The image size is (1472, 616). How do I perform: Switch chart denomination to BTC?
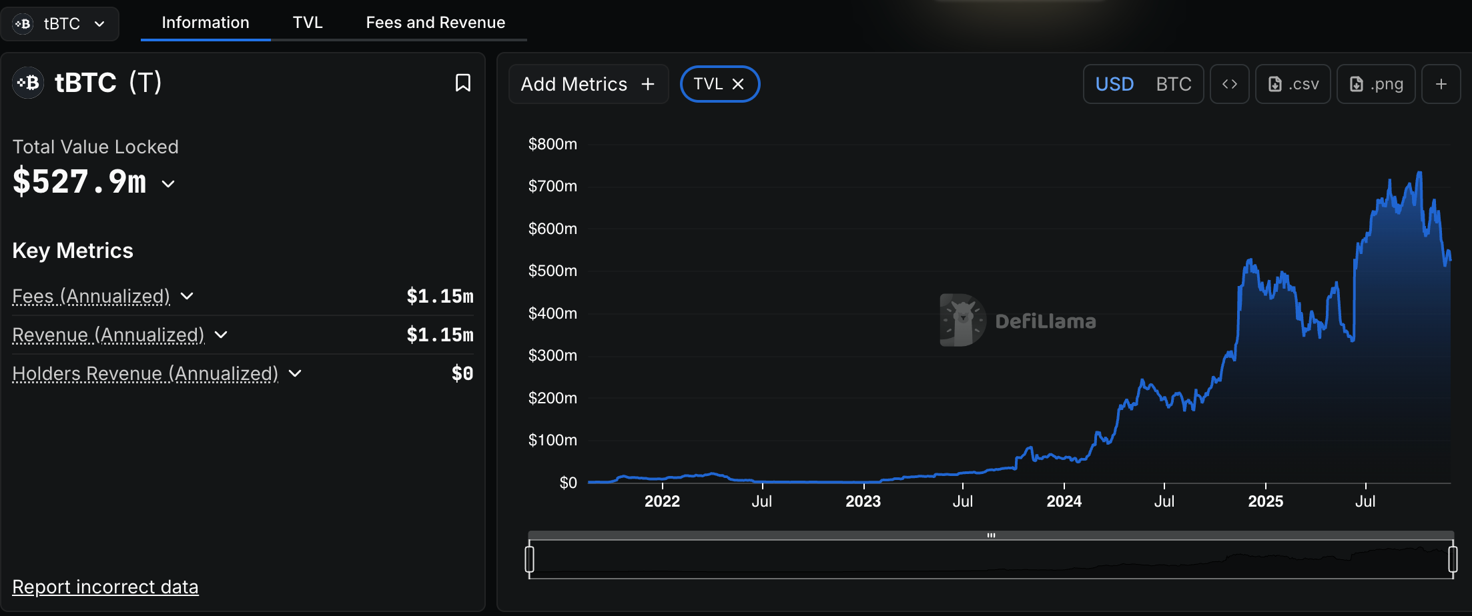pyautogui.click(x=1173, y=84)
